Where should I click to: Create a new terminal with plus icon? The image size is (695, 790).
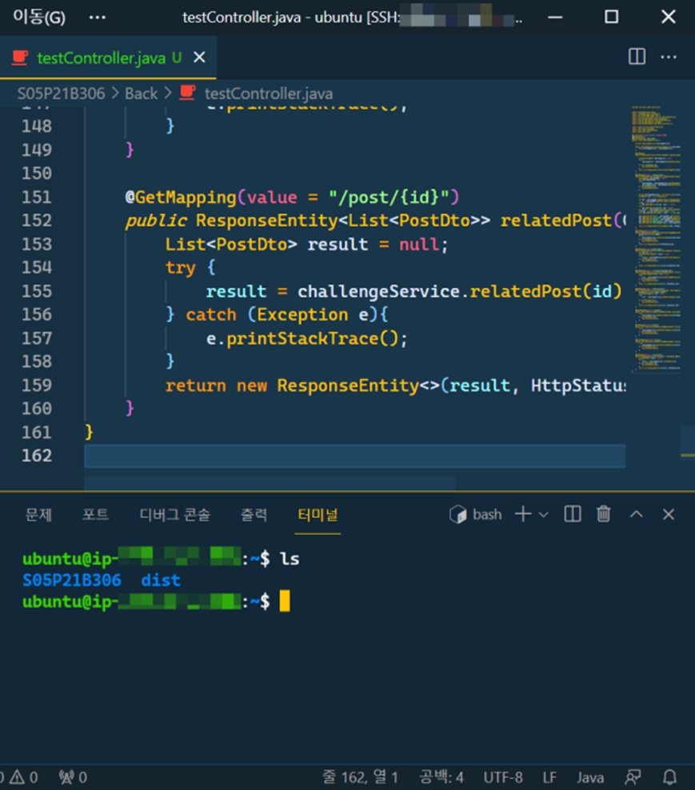pyautogui.click(x=522, y=514)
